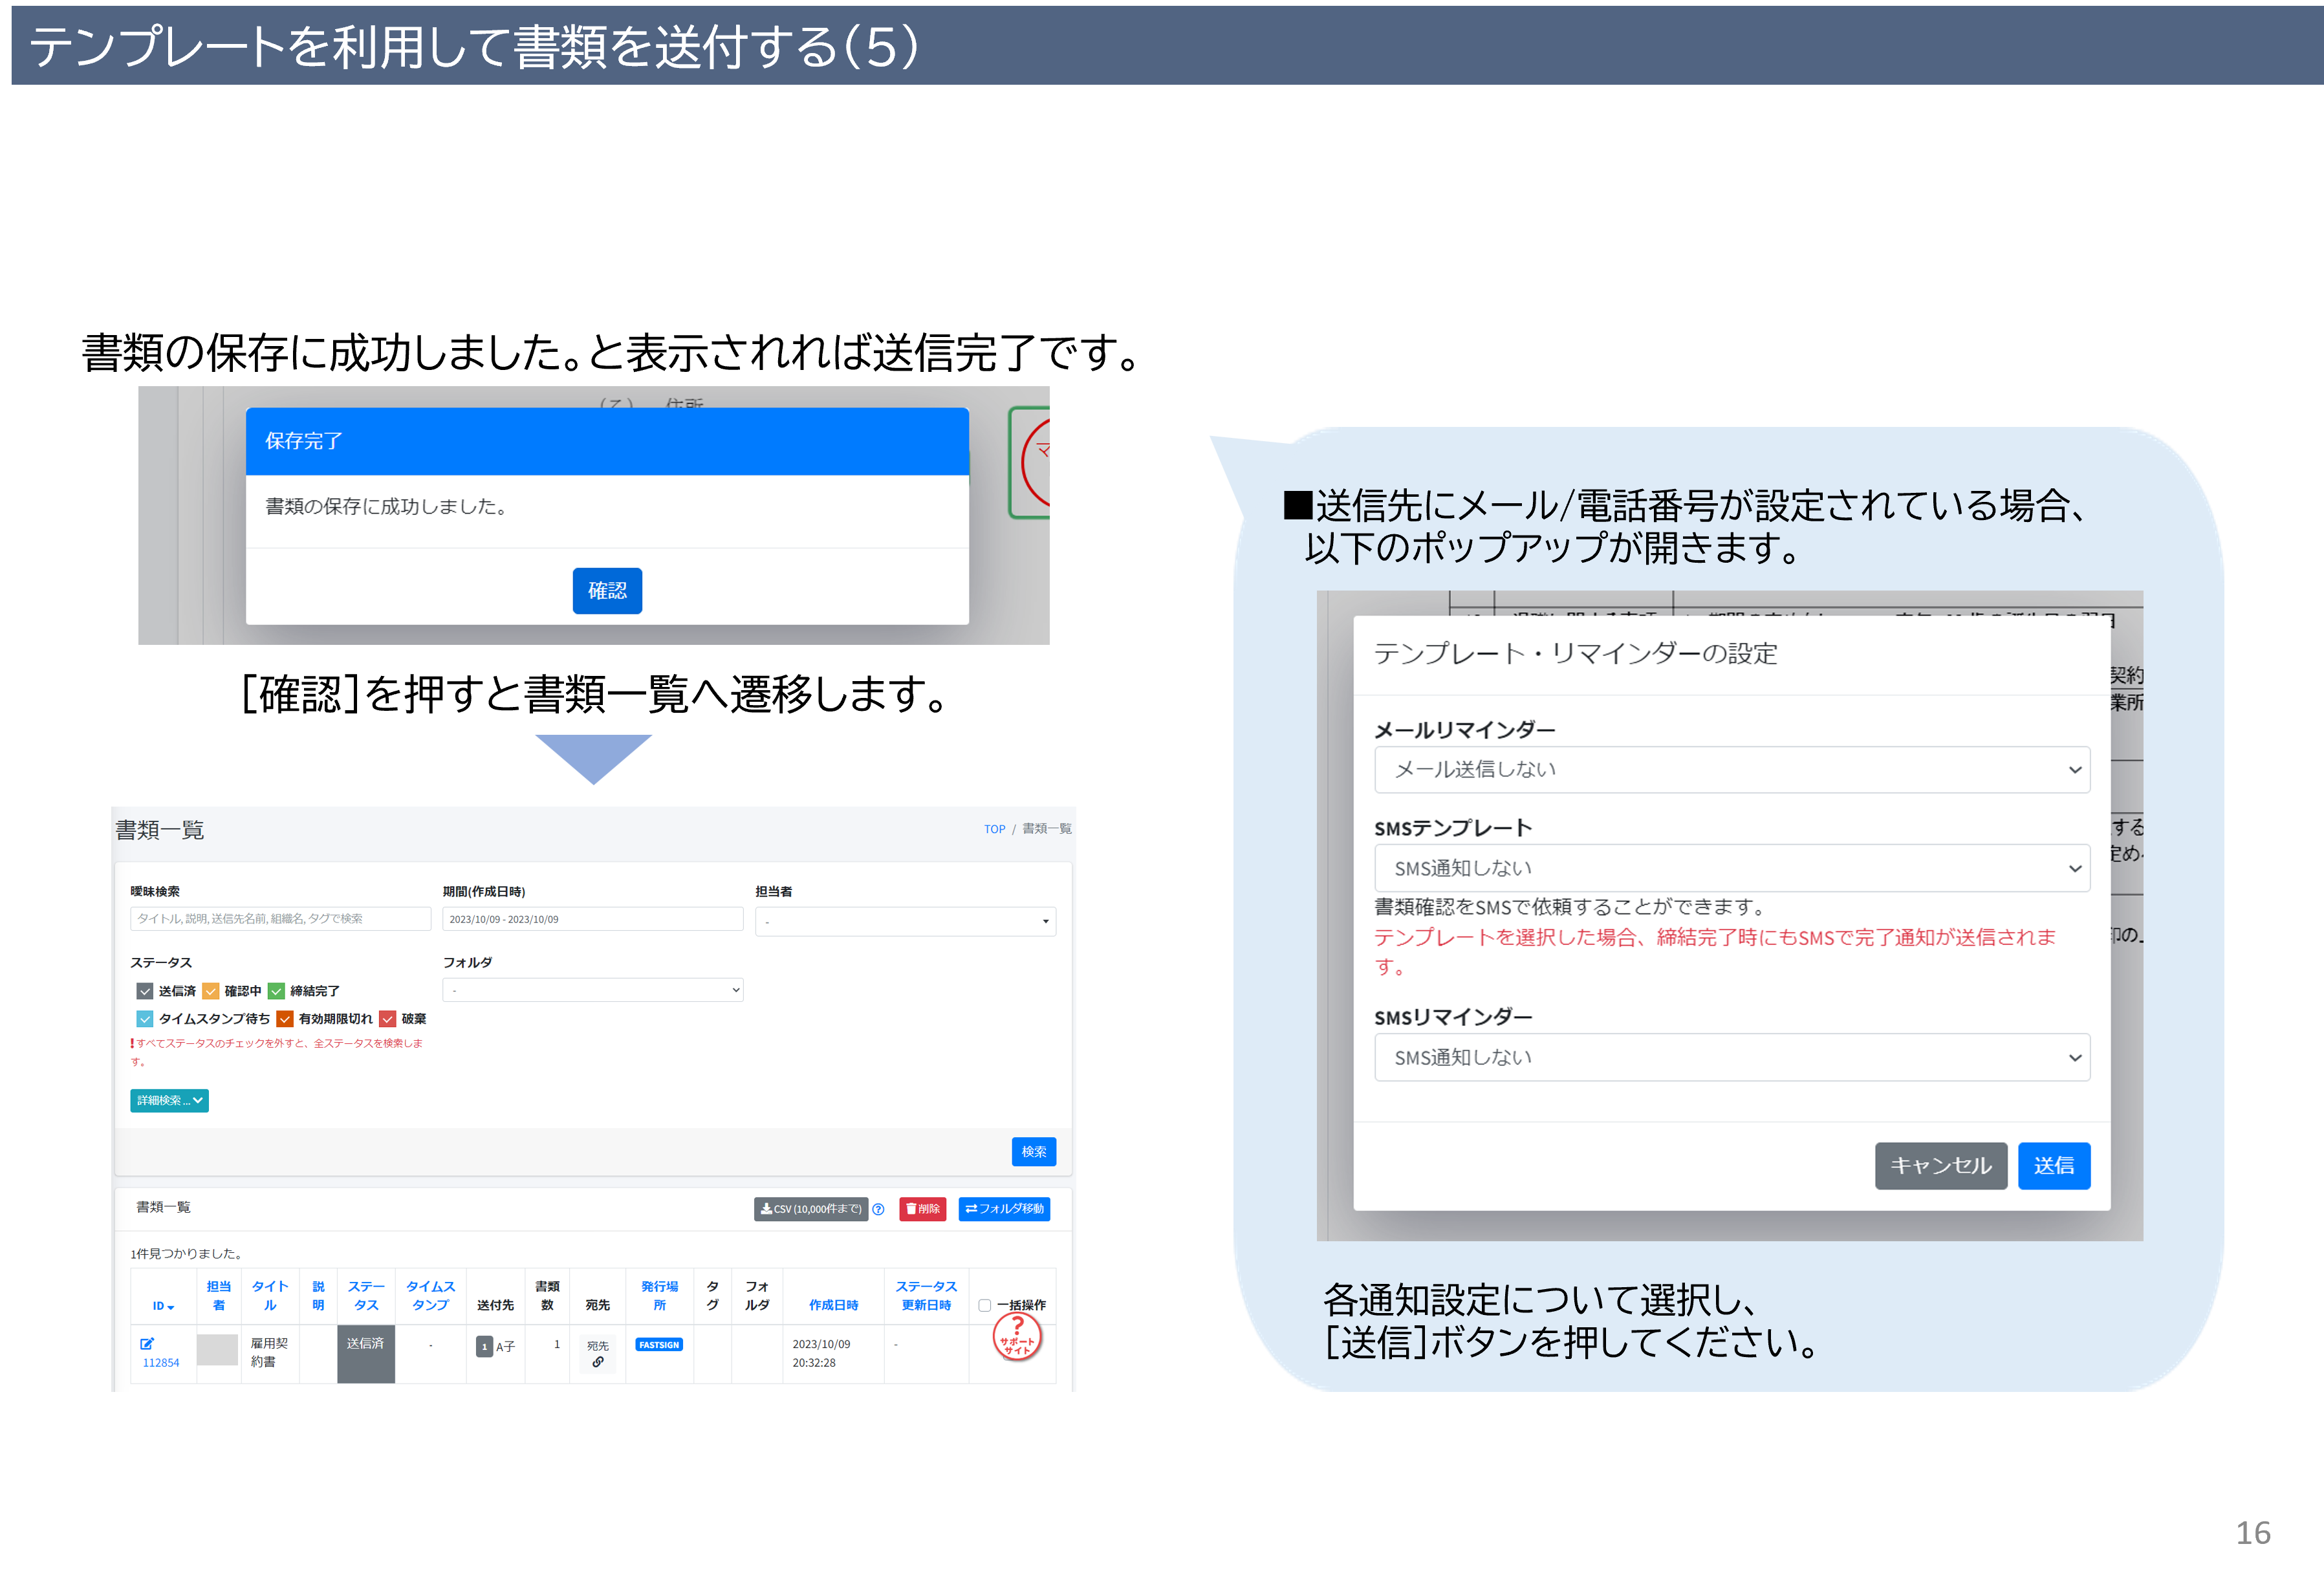Click the 確認 button in the 保存完了 dialog
Image resolution: width=2324 pixels, height=1575 pixels.
click(607, 591)
